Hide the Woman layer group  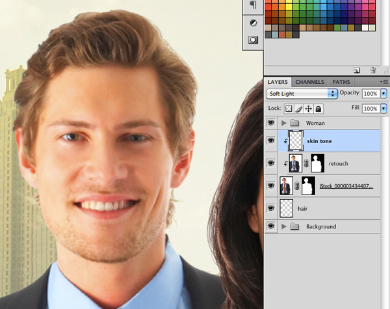[x=271, y=122]
